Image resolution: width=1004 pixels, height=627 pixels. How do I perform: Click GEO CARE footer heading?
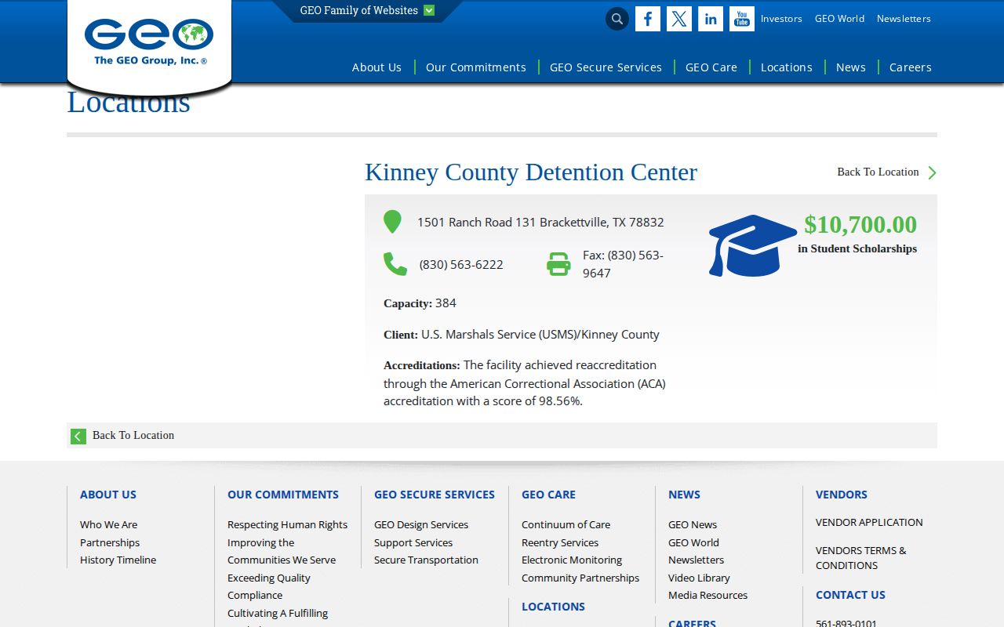pos(548,495)
